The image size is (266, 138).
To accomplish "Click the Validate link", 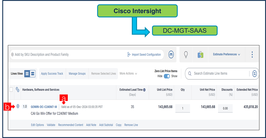I will (51, 125).
